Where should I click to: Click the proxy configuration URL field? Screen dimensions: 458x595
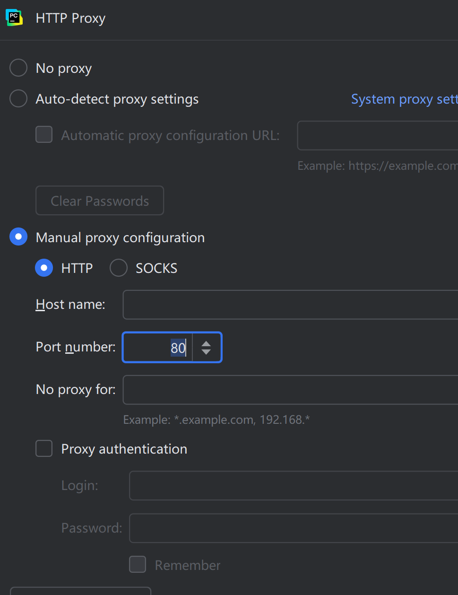tap(377, 135)
